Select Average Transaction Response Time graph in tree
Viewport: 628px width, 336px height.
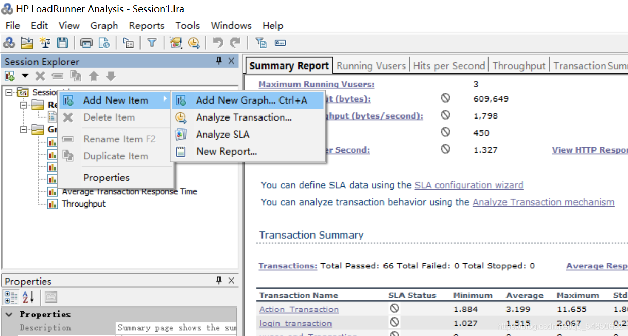pyautogui.click(x=130, y=191)
